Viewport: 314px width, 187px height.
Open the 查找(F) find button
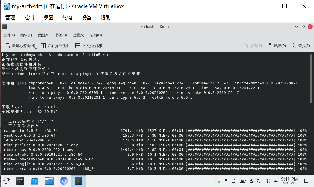click(x=301, y=46)
